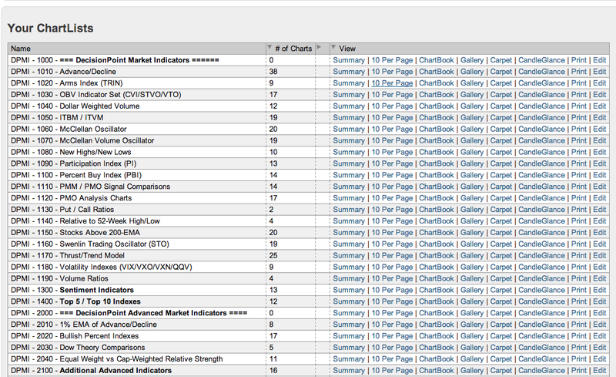Open Gallery for Dollar Weighted Volume
616x377 pixels.
click(472, 106)
